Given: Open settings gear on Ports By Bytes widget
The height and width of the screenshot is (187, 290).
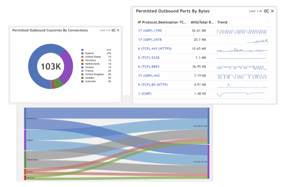Looking at the screenshot, I should 266,11.
